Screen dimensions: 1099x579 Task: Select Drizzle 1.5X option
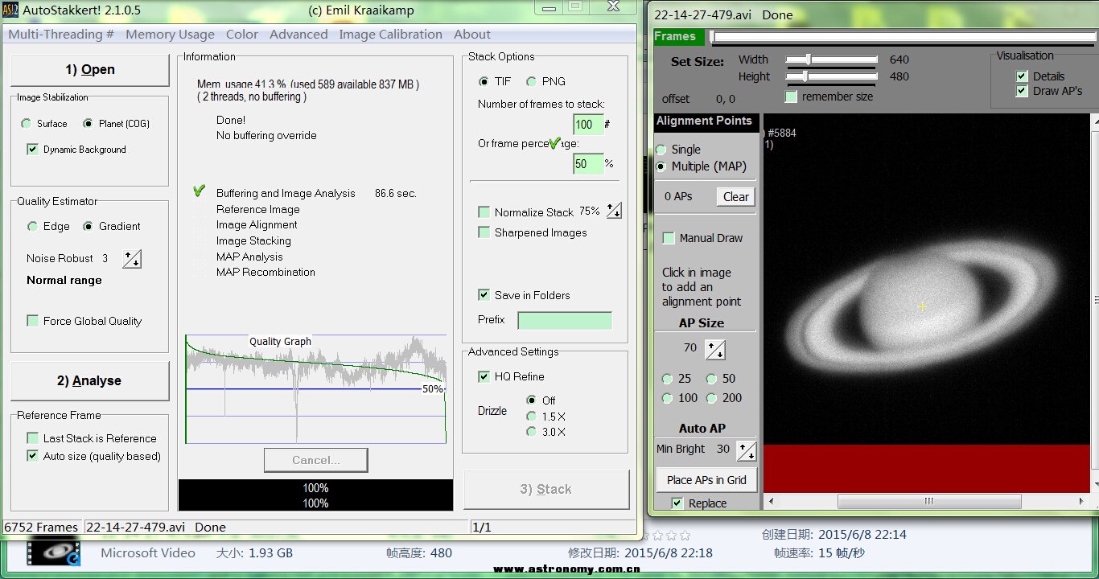click(531, 417)
